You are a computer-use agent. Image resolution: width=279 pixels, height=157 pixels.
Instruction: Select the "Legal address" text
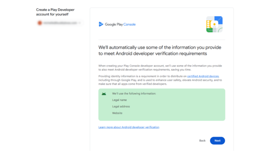121,106
